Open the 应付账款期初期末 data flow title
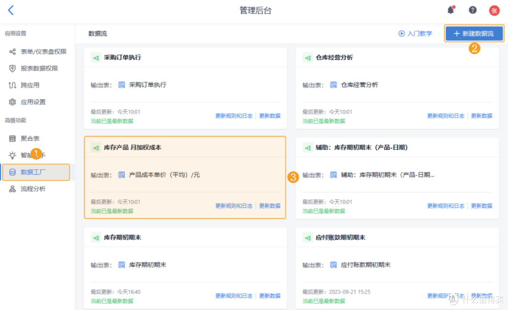The width and height of the screenshot is (508, 310). point(341,238)
